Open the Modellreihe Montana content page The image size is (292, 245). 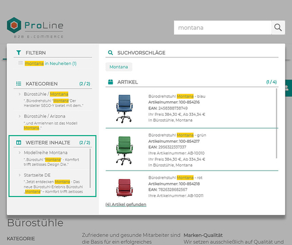pos(46,153)
